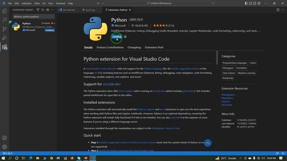Open the Manage gear in the activity bar
The image size is (287, 161).
pos(4,147)
